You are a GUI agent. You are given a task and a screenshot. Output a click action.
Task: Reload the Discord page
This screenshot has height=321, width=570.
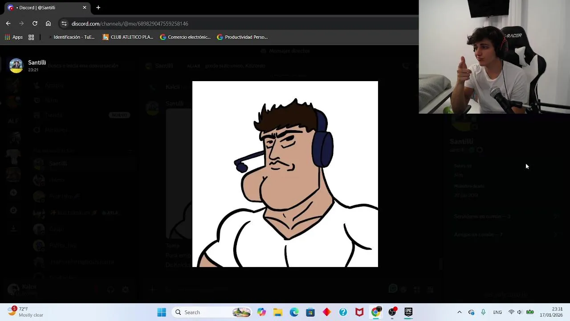coord(35,24)
